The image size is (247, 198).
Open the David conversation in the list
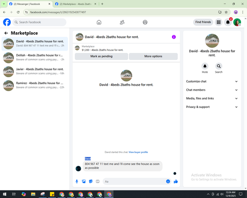tap(35, 44)
